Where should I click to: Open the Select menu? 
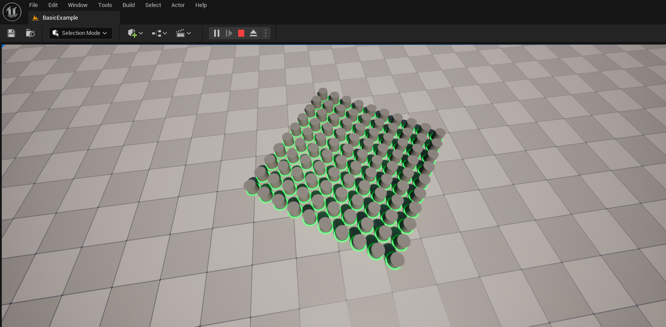153,5
